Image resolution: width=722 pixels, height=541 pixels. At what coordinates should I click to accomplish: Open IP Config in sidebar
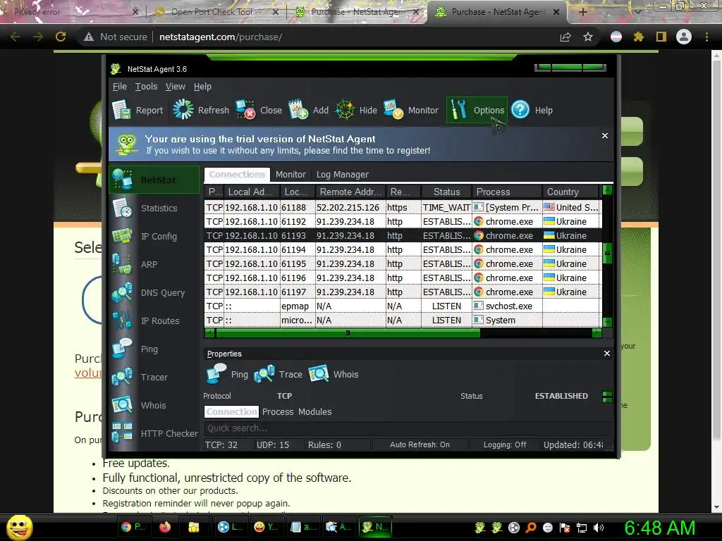pos(154,236)
